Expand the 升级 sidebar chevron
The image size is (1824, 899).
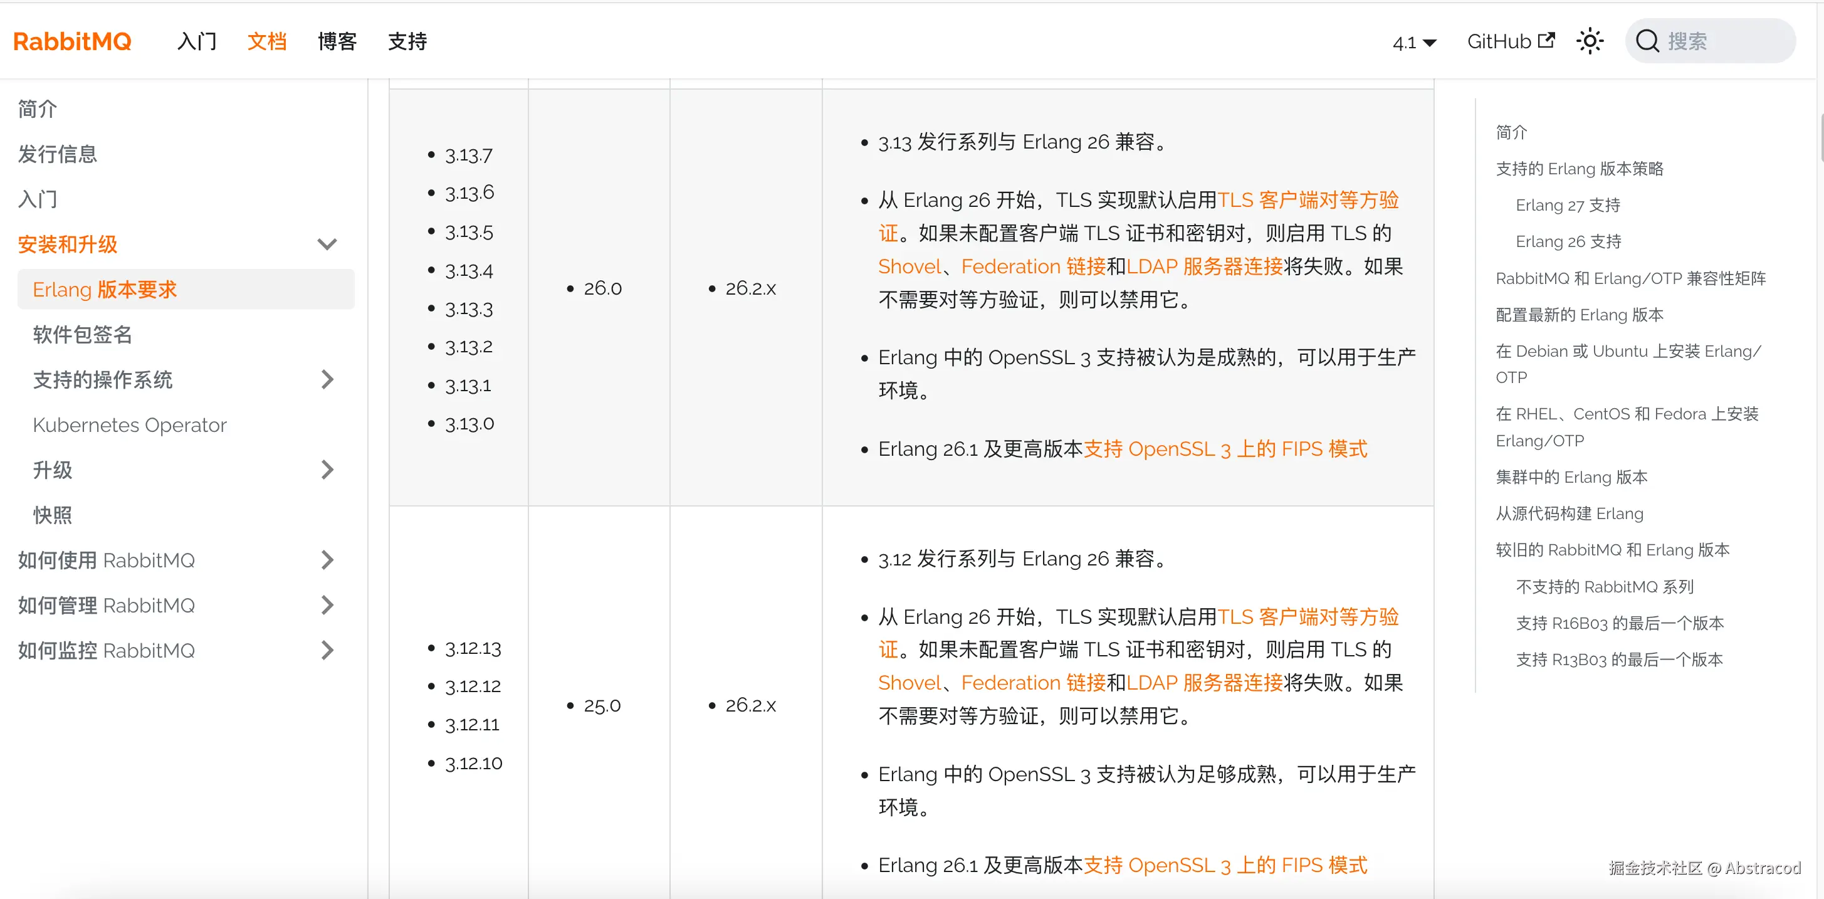[327, 469]
